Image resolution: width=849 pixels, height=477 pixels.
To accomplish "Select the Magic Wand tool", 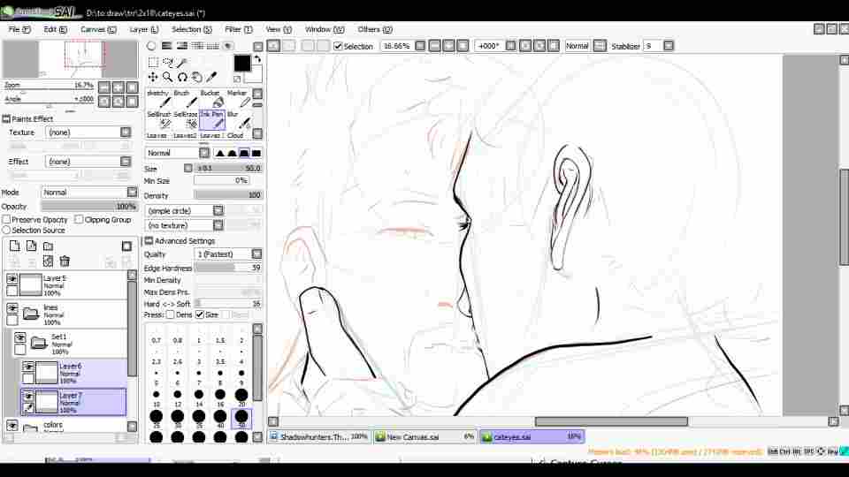I will [x=182, y=62].
